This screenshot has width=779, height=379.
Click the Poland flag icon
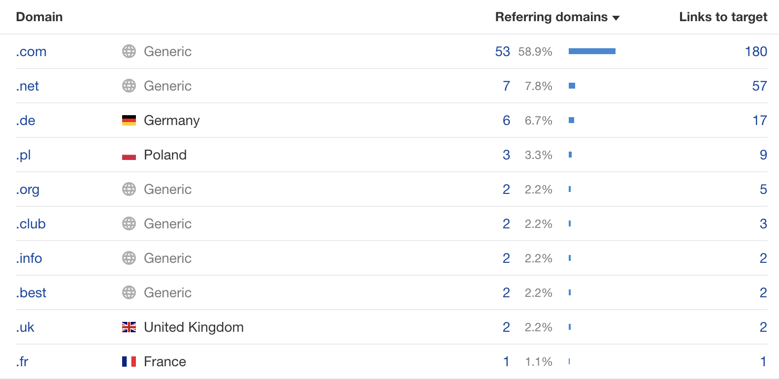click(129, 155)
